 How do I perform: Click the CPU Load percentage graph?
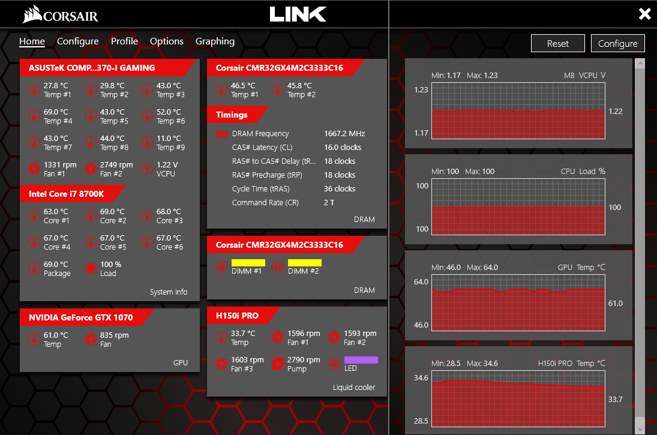[x=518, y=206]
